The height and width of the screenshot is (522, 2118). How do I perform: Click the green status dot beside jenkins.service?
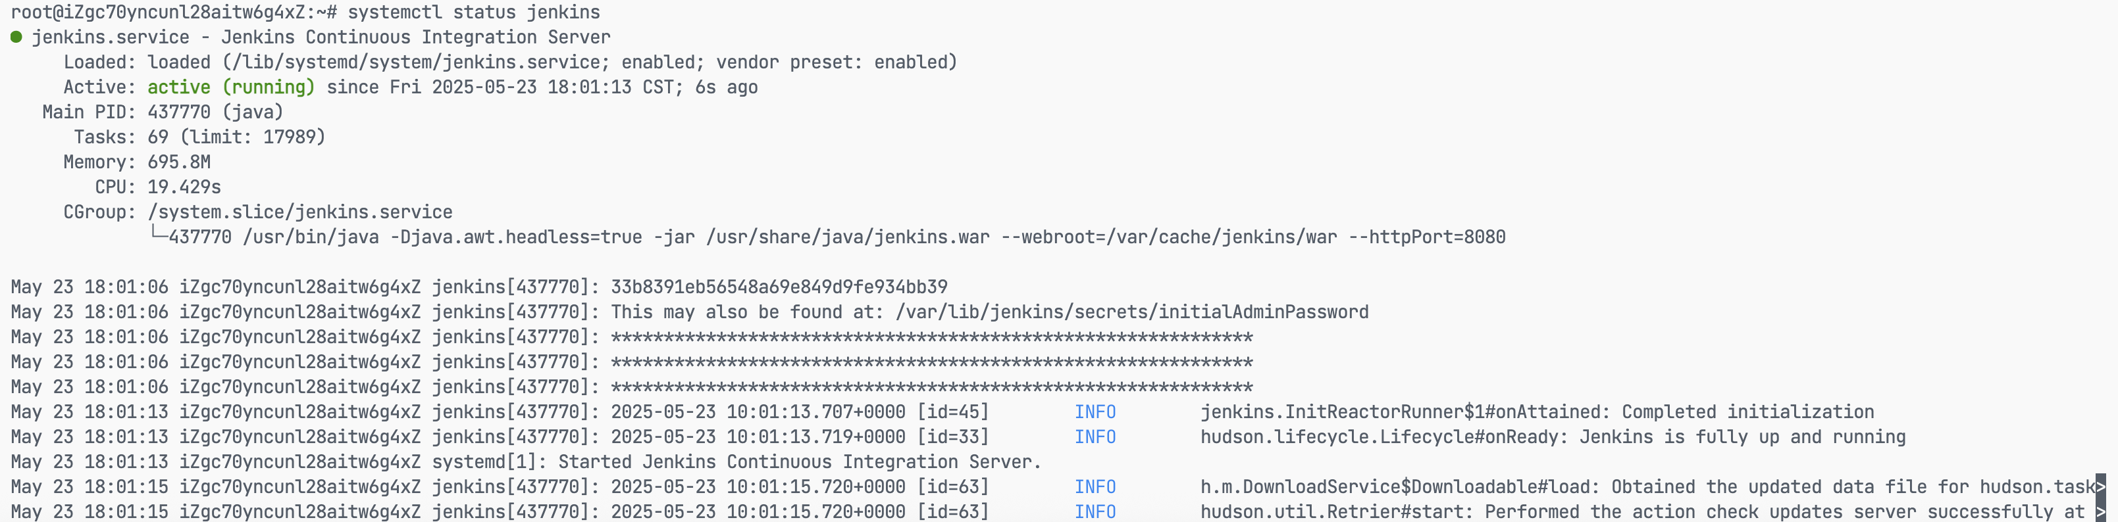pyautogui.click(x=16, y=37)
